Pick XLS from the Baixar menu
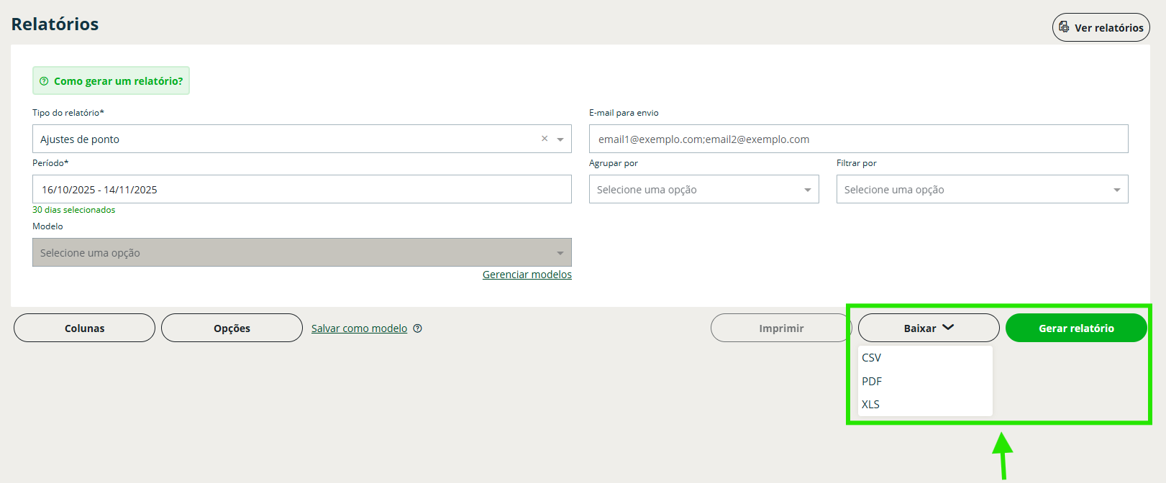This screenshot has width=1166, height=483. pyautogui.click(x=871, y=405)
